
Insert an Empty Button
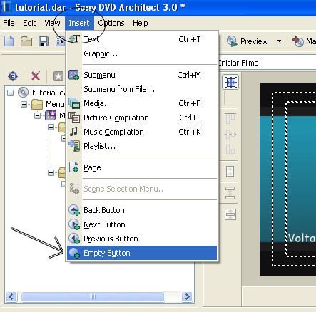142,253
